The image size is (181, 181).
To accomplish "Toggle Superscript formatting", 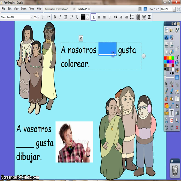I will click(x=71, y=17).
